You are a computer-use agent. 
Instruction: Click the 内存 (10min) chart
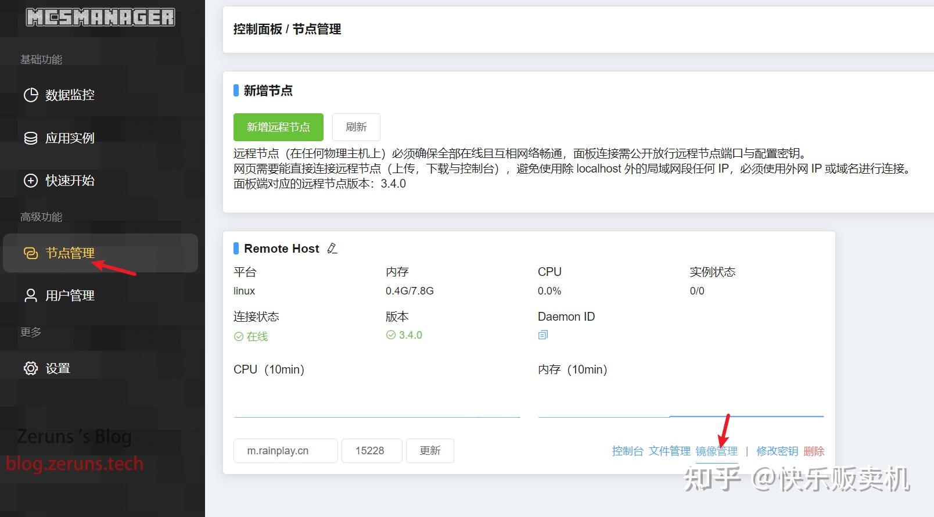click(x=681, y=400)
